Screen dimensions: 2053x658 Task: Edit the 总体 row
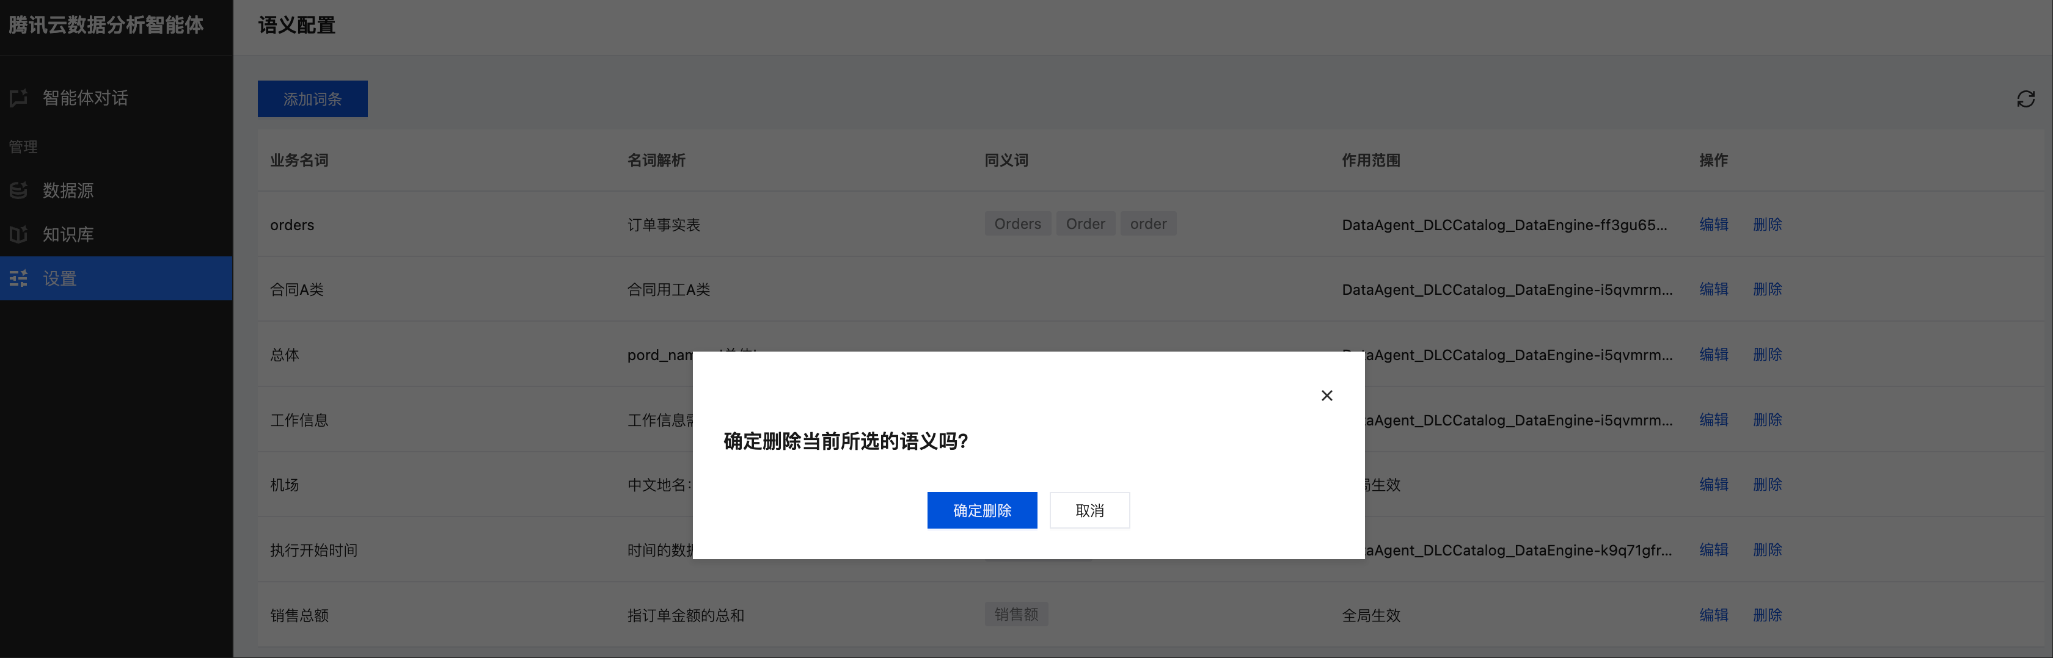pyautogui.click(x=1713, y=355)
